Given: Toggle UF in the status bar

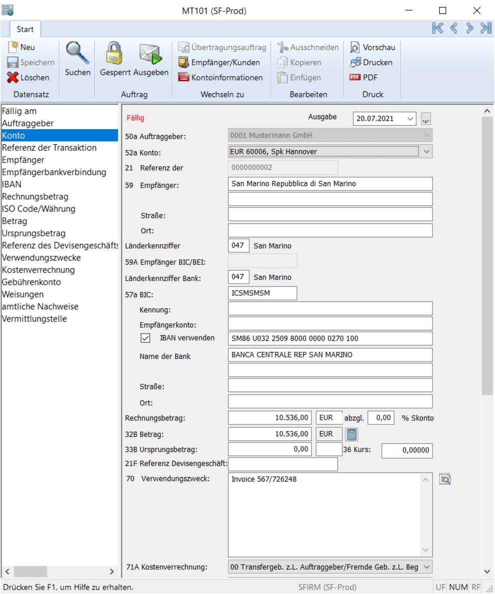Looking at the screenshot, I should point(441,587).
